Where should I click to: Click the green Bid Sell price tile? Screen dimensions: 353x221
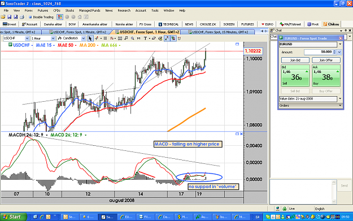(x=295, y=76)
